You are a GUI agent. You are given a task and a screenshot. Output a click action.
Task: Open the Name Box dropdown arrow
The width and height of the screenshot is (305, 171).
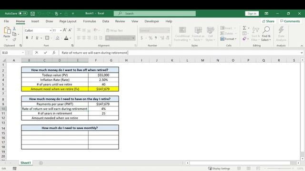click(23, 53)
